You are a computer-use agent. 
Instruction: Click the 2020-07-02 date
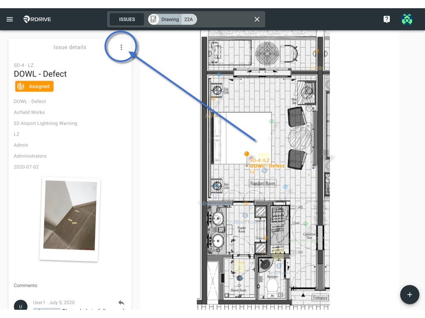26,167
